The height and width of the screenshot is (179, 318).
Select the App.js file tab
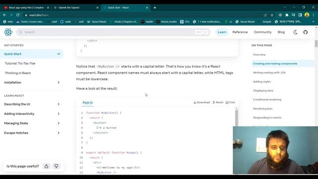[87, 102]
